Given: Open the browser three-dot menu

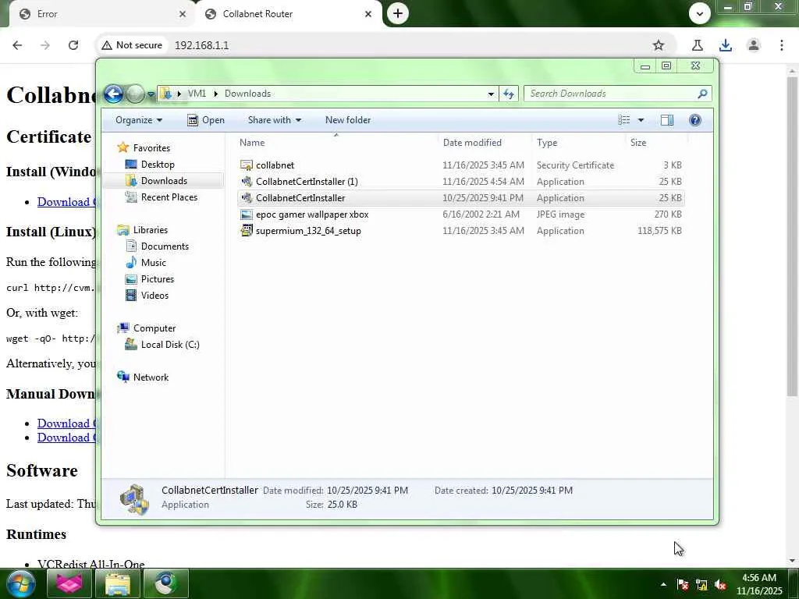Looking at the screenshot, I should pos(782,45).
